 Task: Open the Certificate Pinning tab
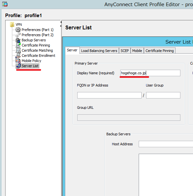tap(160, 51)
